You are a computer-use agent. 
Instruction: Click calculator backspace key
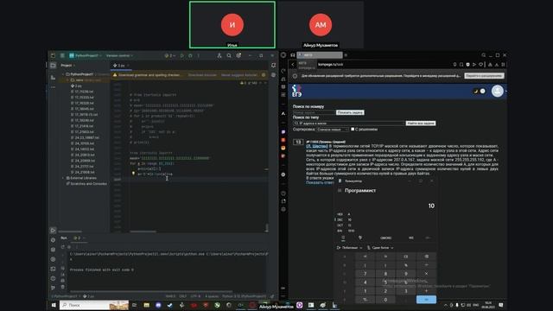point(426,257)
